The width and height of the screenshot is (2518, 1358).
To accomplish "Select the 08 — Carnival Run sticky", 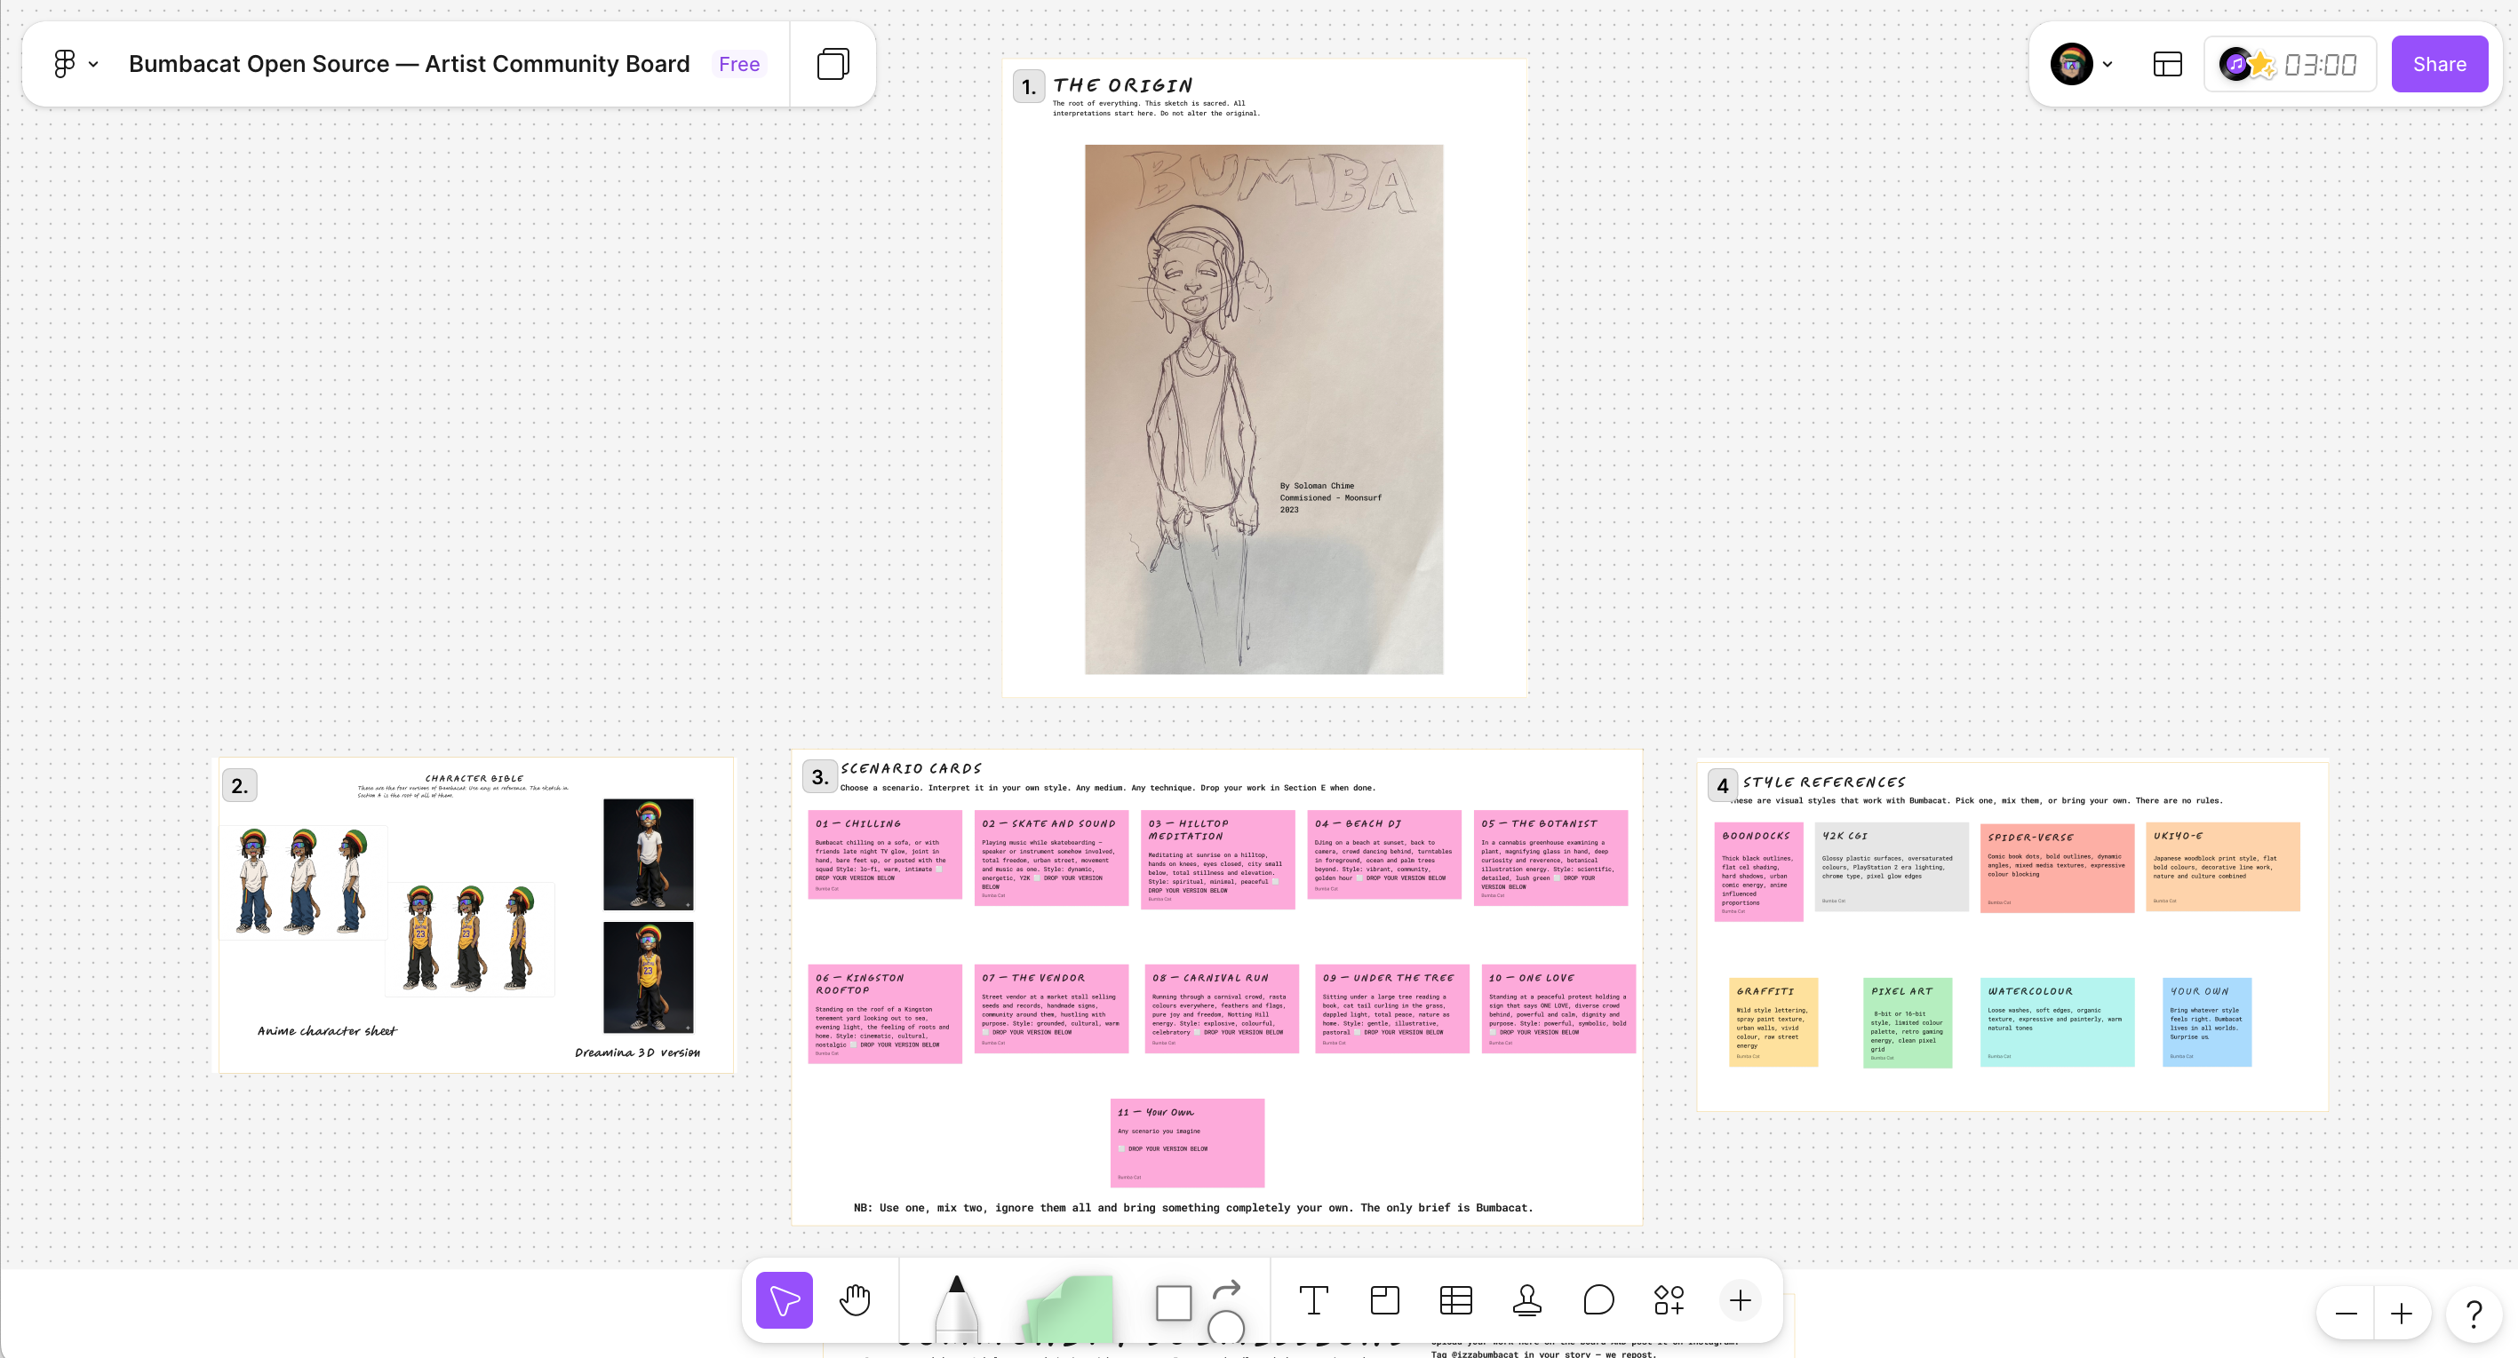I will click(x=1222, y=1008).
